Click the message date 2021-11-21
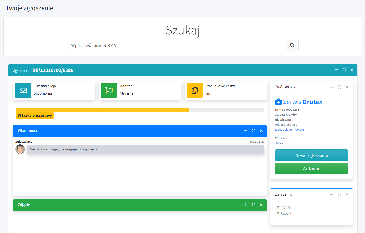Viewport: 365px width, 233px height. click(257, 142)
